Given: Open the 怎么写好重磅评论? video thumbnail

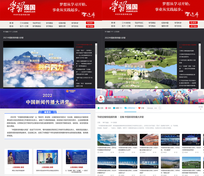Looking at the screenshot, I should point(107,163).
